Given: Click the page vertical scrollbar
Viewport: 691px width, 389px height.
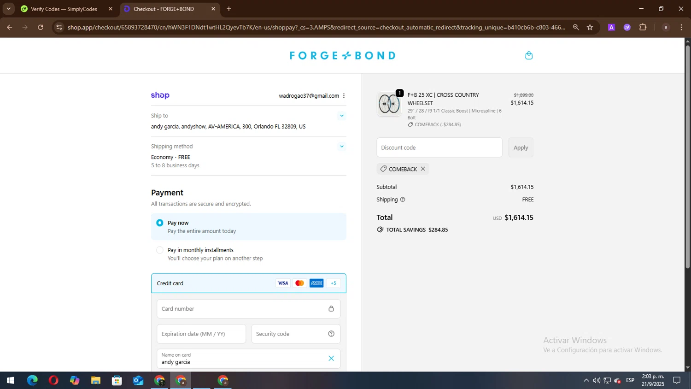Looking at the screenshot, I should click(687, 157).
